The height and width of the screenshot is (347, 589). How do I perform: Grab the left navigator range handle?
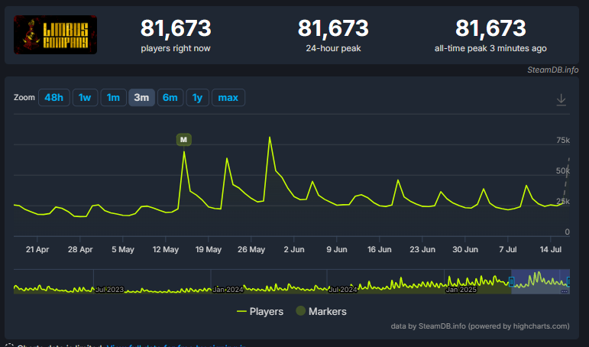(x=512, y=281)
